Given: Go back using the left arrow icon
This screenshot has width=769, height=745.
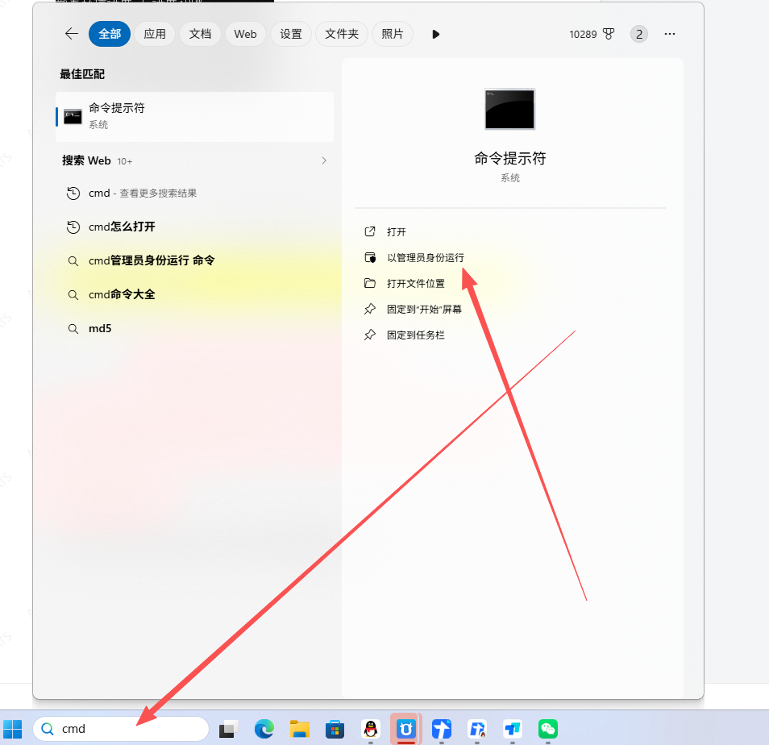Looking at the screenshot, I should 72,34.
